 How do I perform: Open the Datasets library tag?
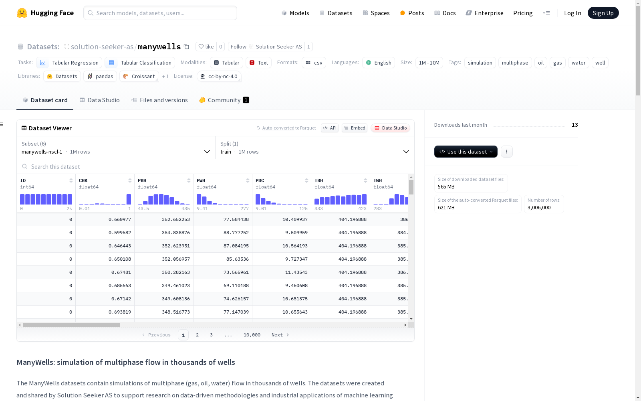click(x=62, y=76)
